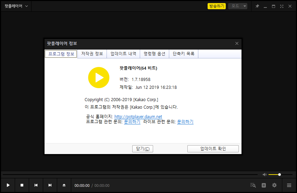The width and height of the screenshot is (297, 193).
Task: Close the main PotPlayer window
Action: click(290, 6)
